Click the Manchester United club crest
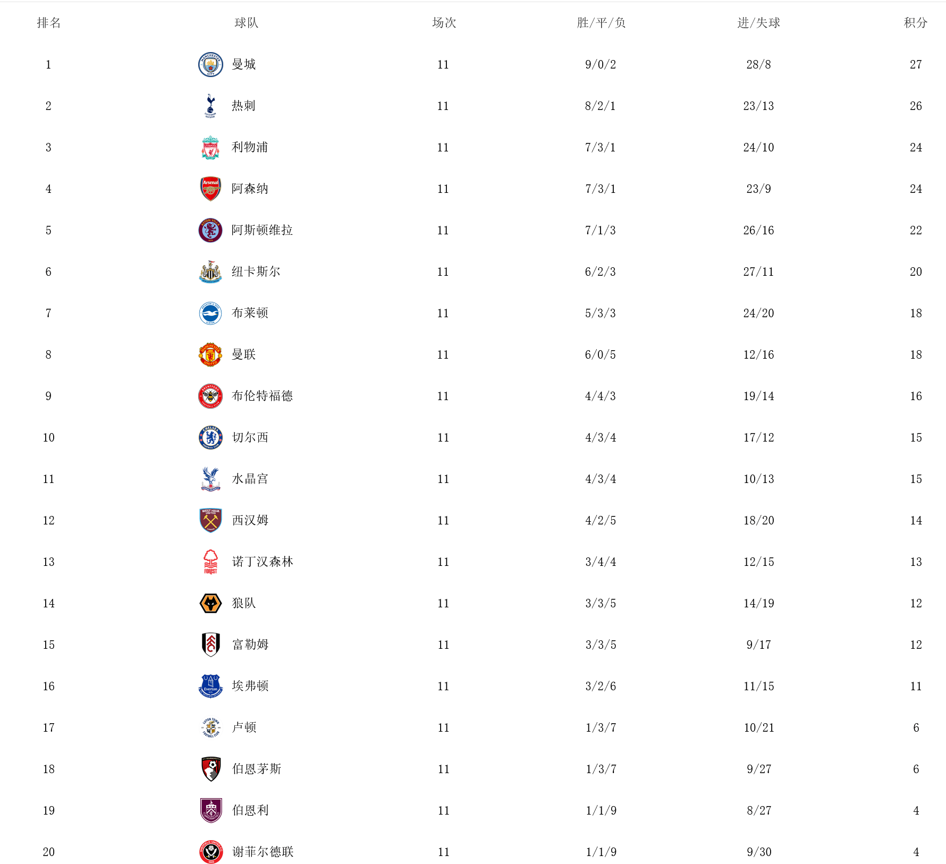Viewport: 946px width, 864px height. (210, 354)
